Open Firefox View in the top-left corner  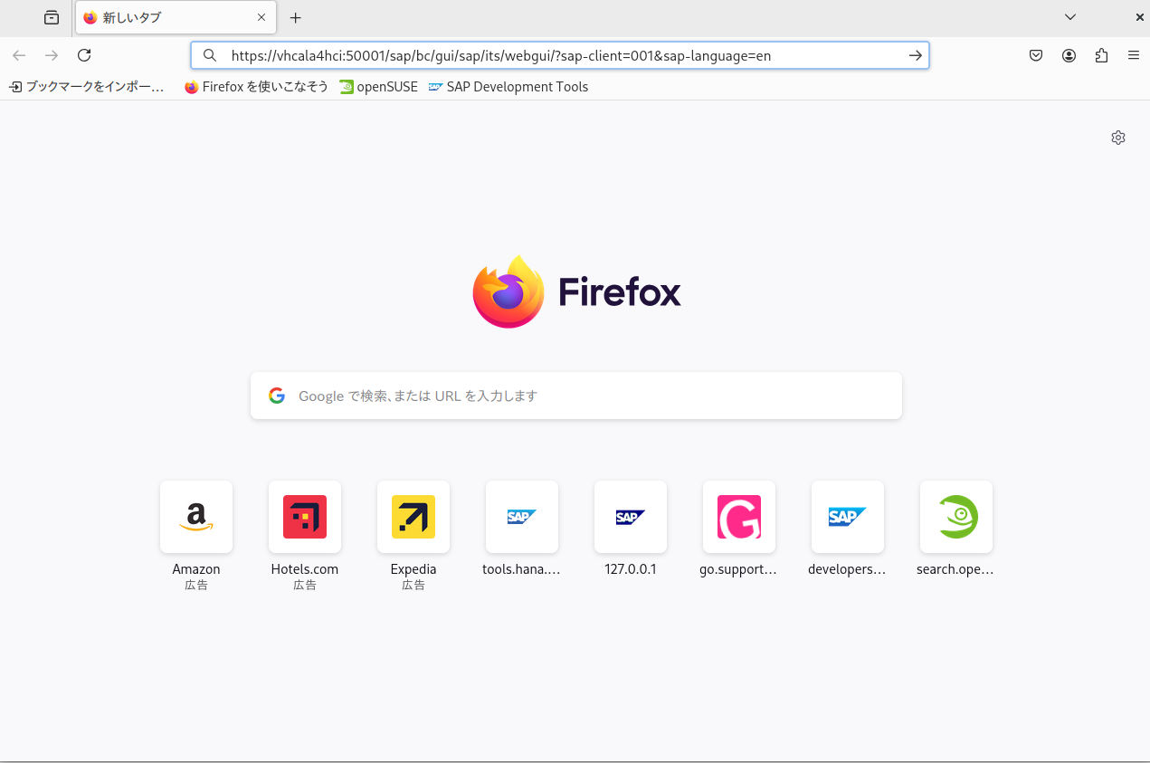pos(51,17)
